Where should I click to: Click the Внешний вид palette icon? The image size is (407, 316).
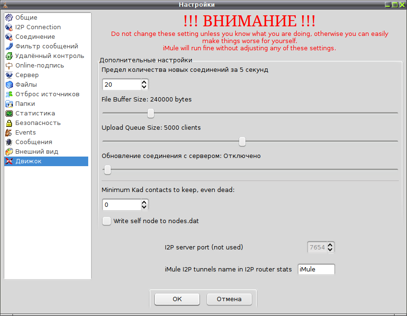pos(9,152)
